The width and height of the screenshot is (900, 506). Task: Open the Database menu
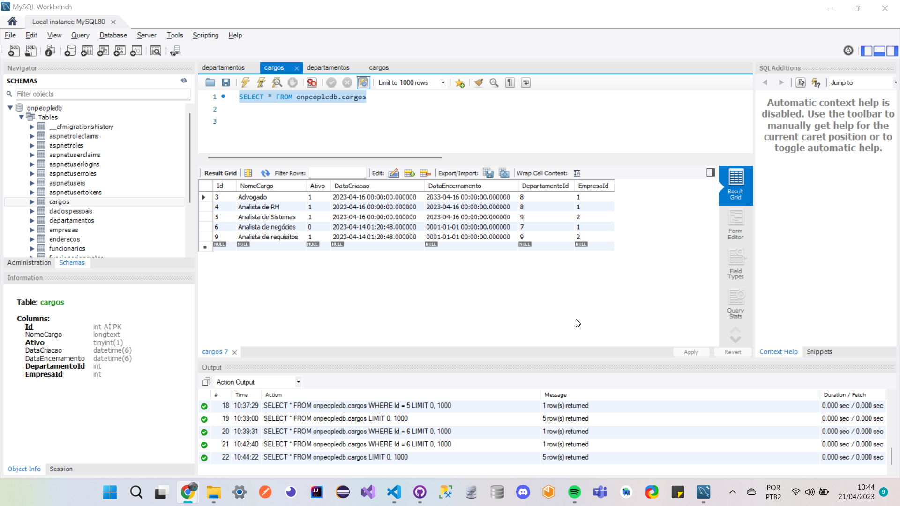pyautogui.click(x=113, y=35)
